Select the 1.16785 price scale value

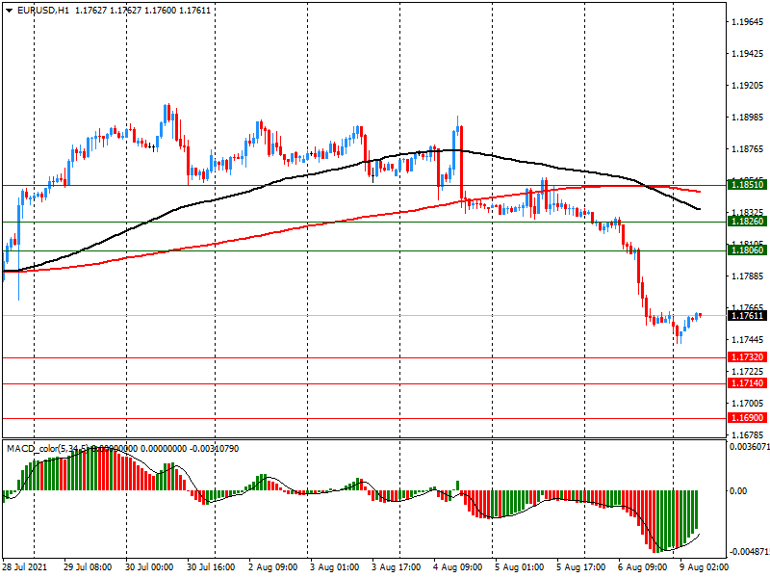click(x=748, y=435)
